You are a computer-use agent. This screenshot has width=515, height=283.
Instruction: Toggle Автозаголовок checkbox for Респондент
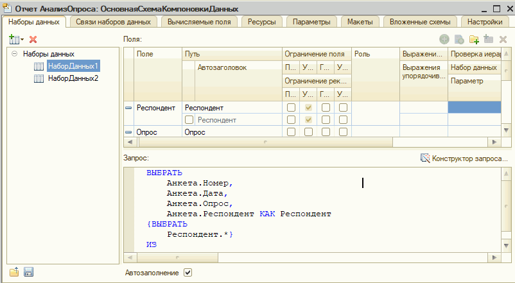[189, 120]
